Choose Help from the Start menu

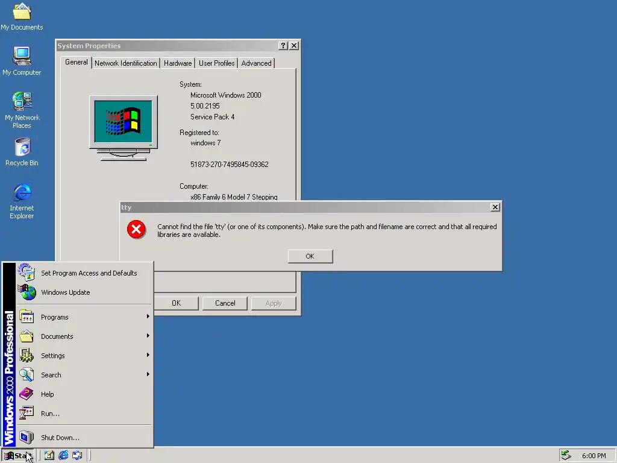coord(84,394)
